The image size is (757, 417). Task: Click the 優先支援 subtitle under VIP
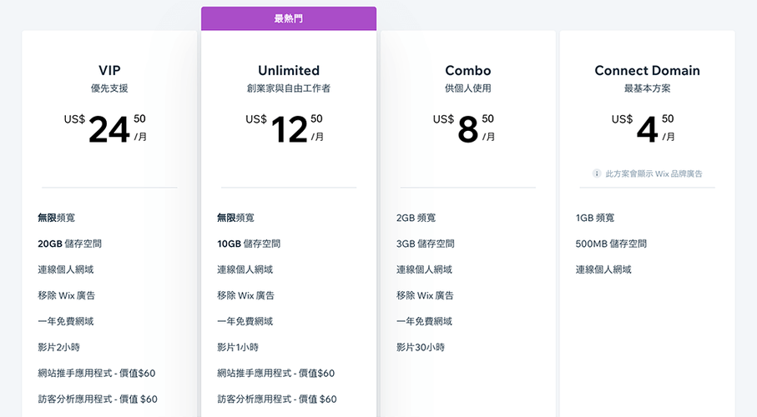[x=109, y=88]
